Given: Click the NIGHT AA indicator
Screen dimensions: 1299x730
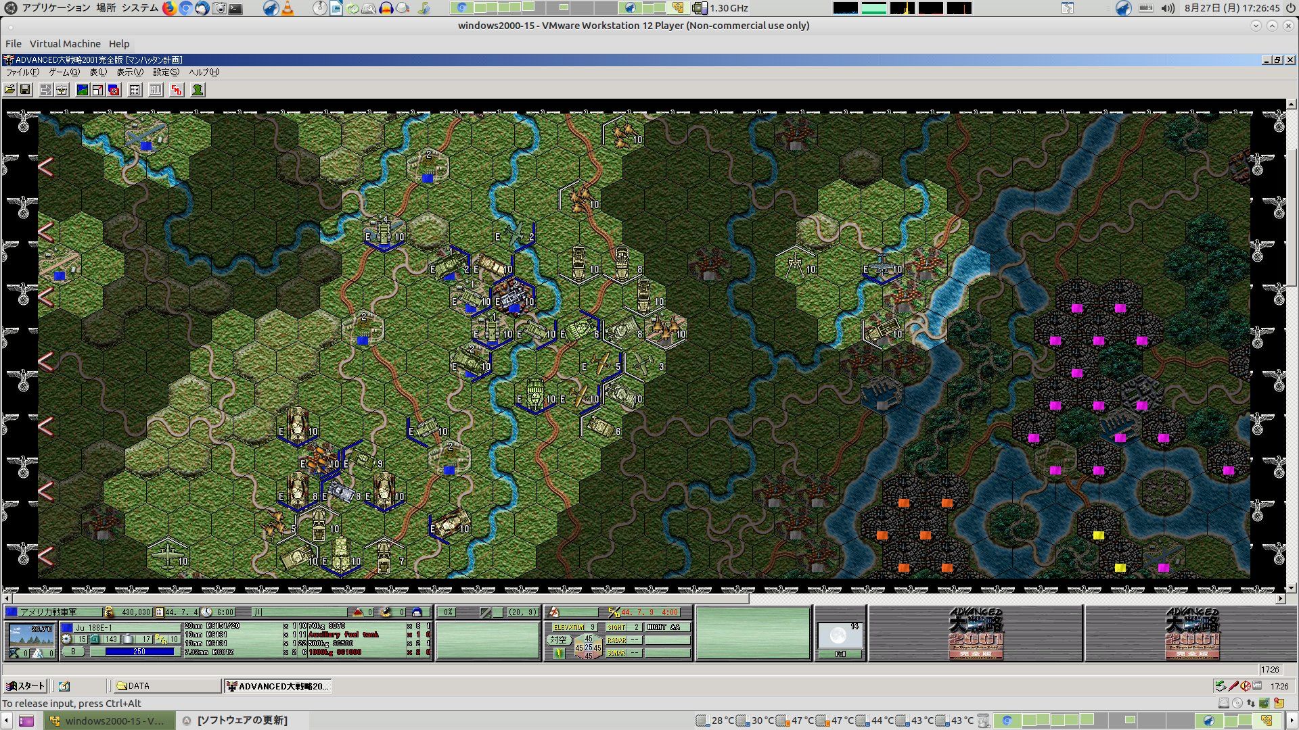Looking at the screenshot, I should [668, 627].
